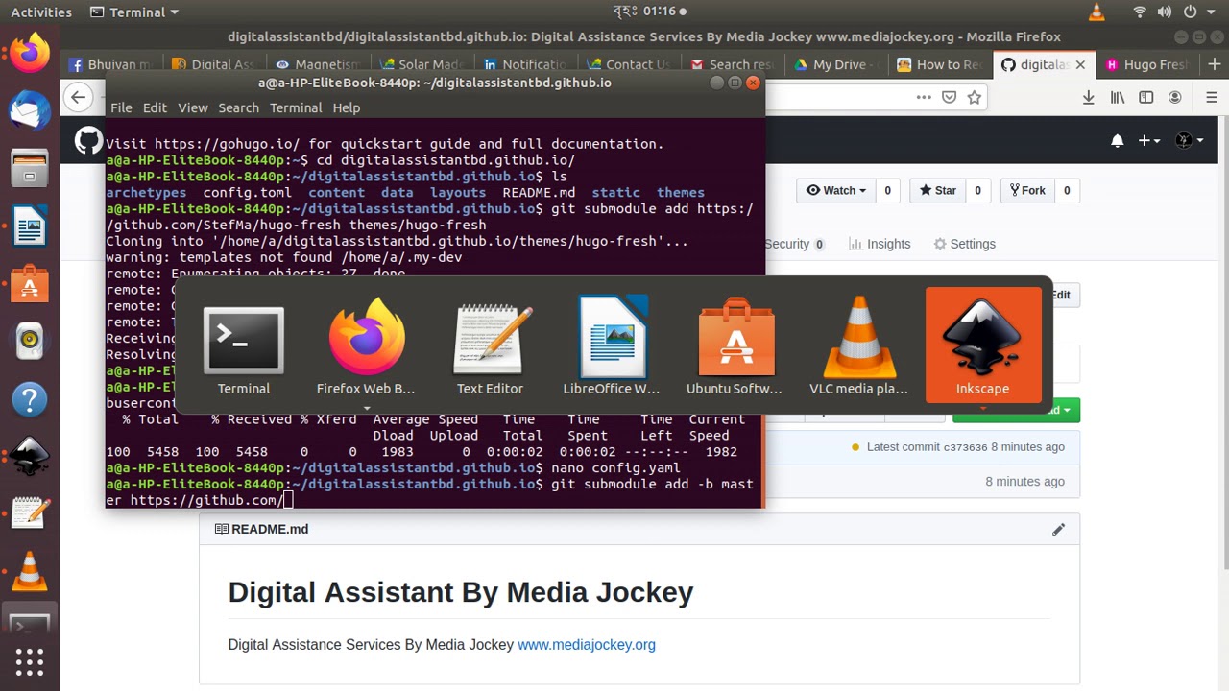
Task: Open the Files manager in the dock
Action: point(30,170)
